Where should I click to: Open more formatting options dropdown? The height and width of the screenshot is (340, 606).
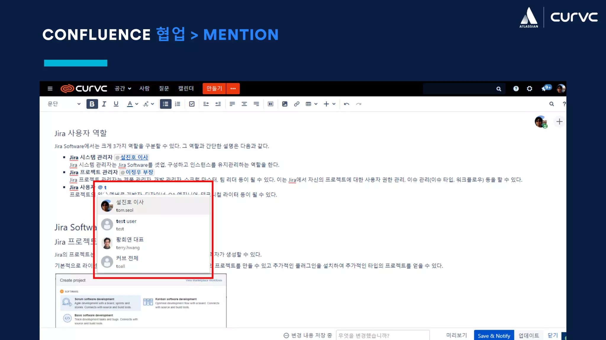click(149, 104)
